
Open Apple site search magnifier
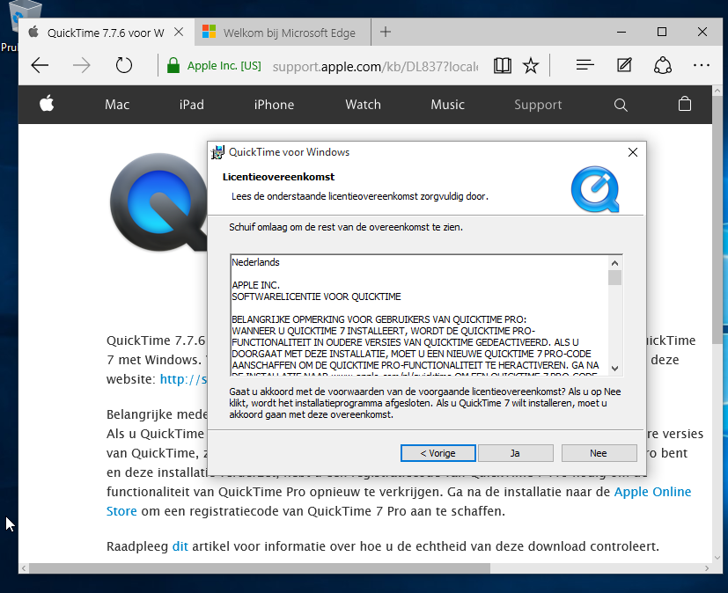click(x=621, y=105)
